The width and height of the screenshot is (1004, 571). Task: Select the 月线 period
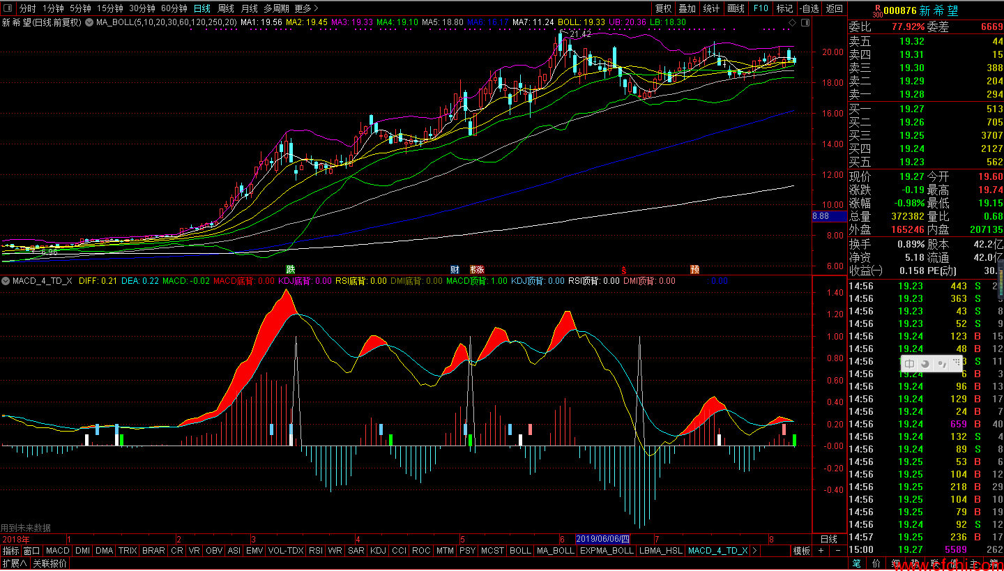[249, 8]
